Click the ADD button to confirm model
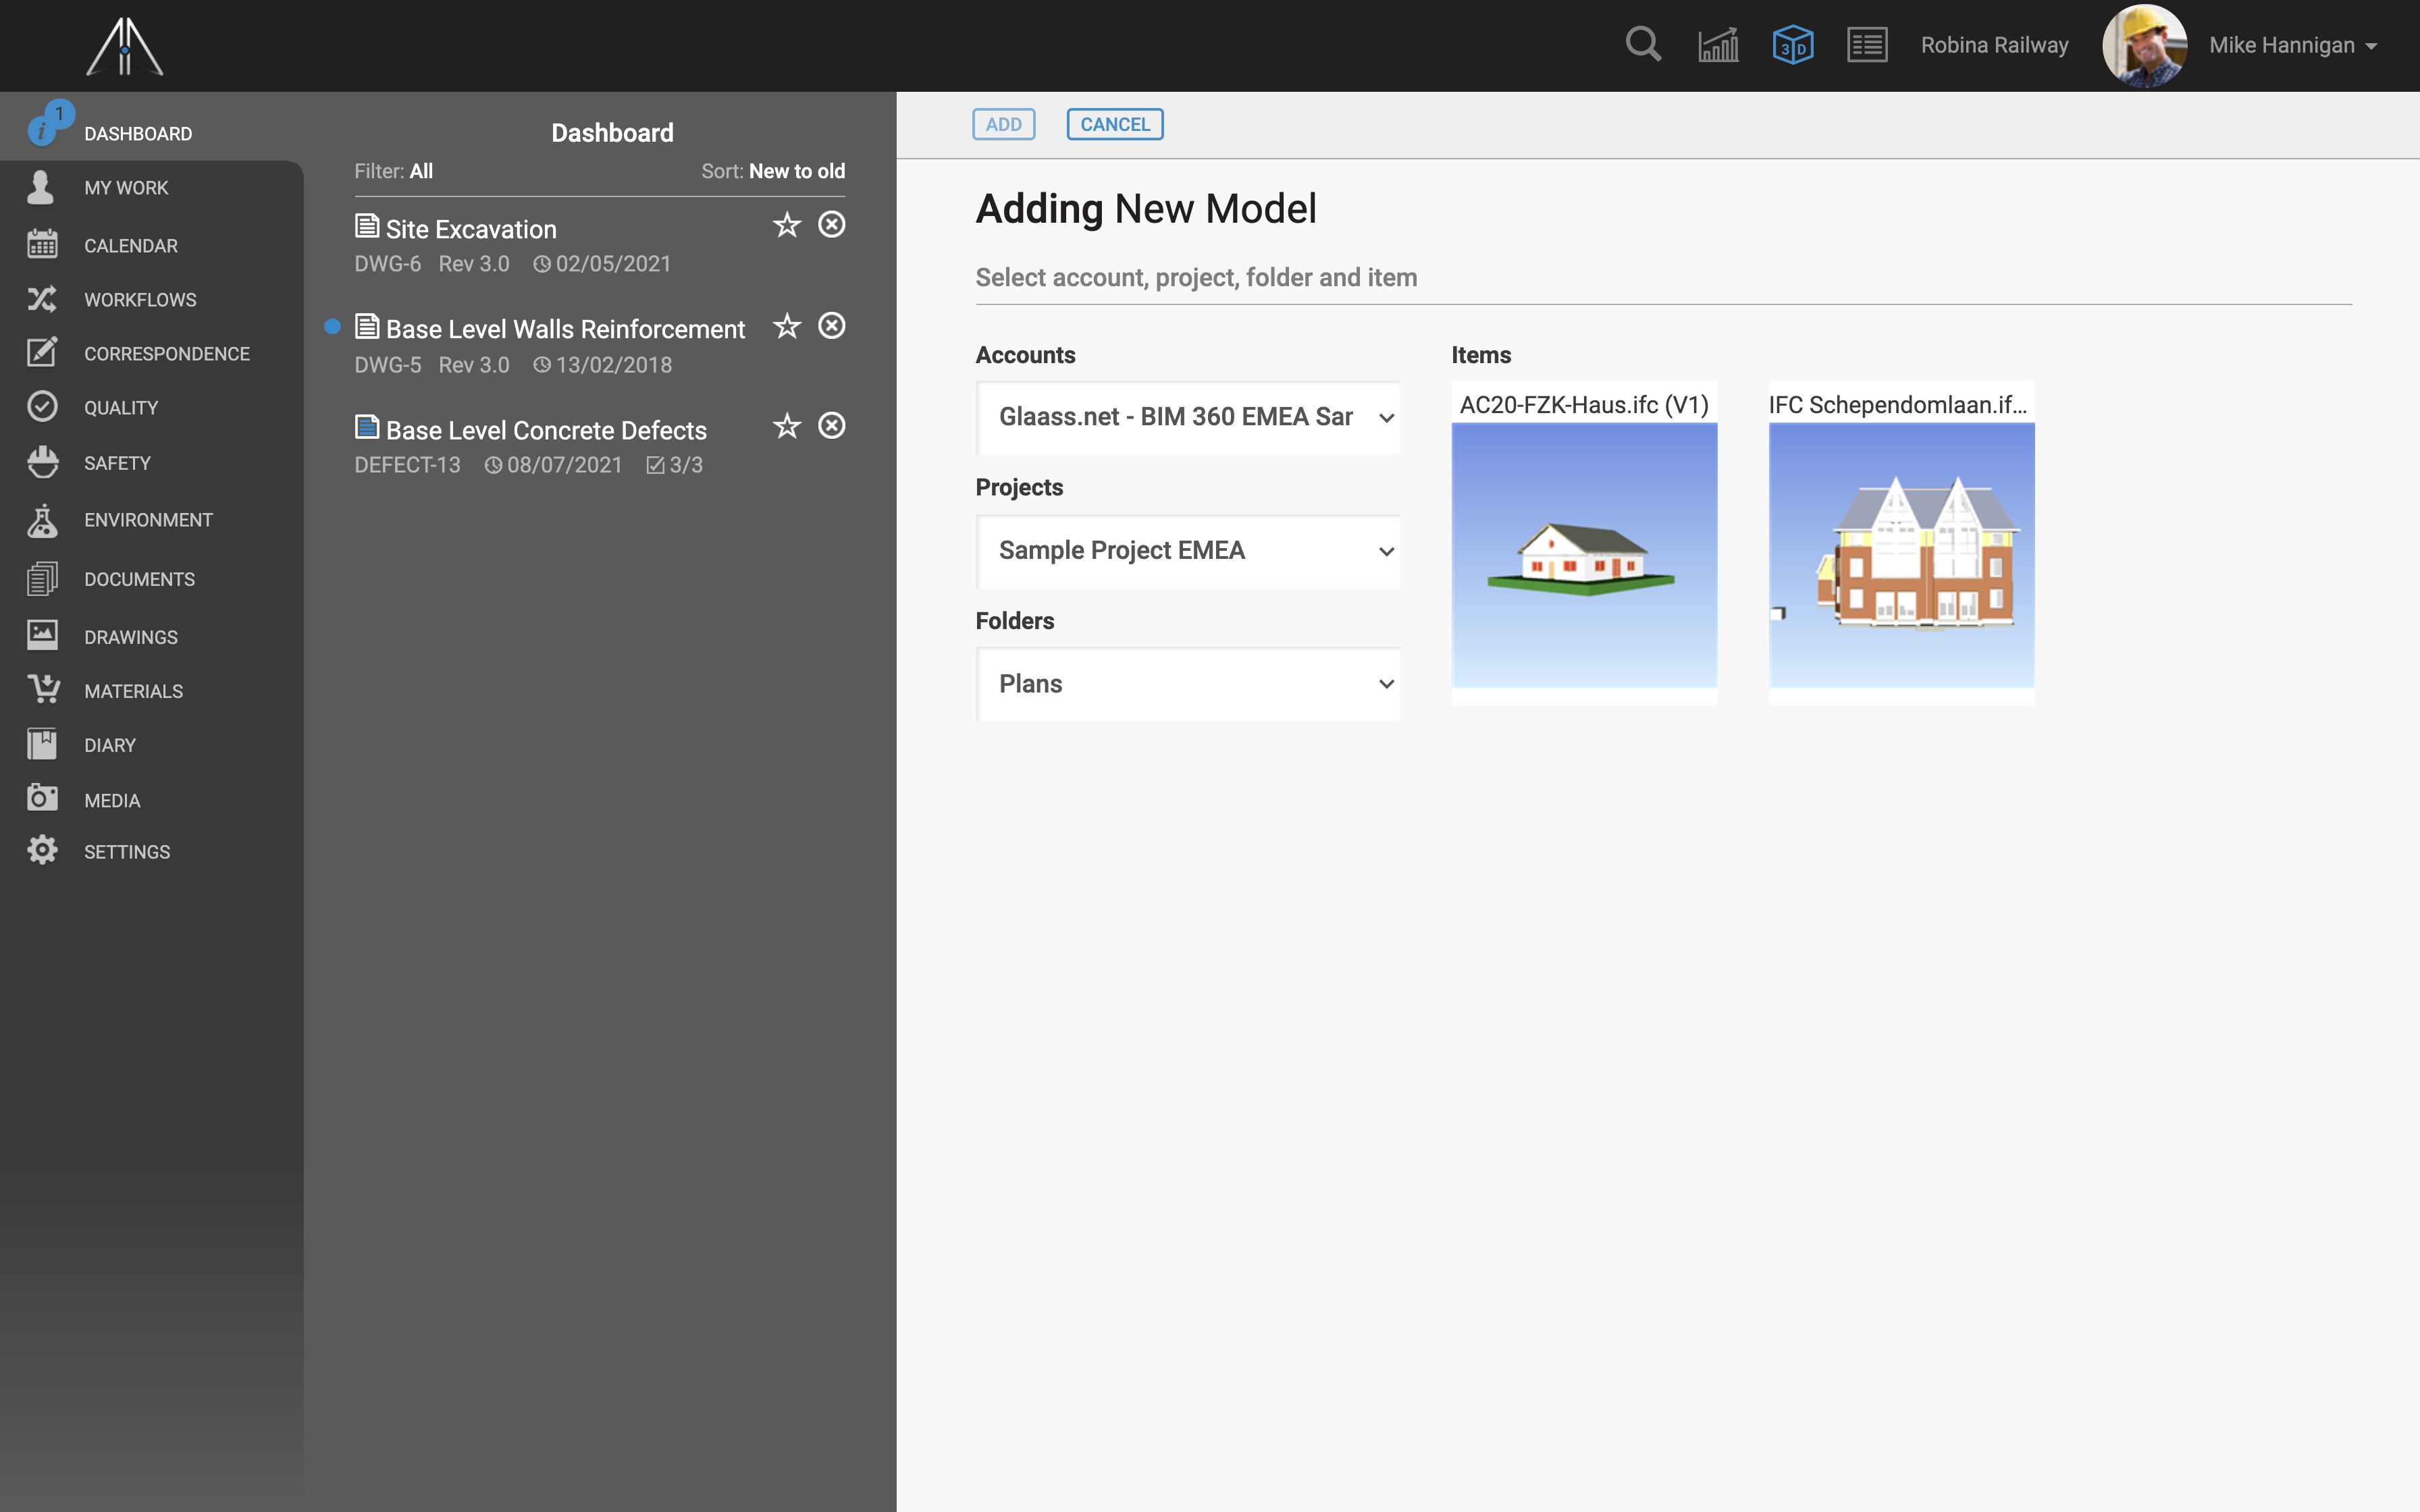Screen dimensions: 2420x1512 [1003, 124]
